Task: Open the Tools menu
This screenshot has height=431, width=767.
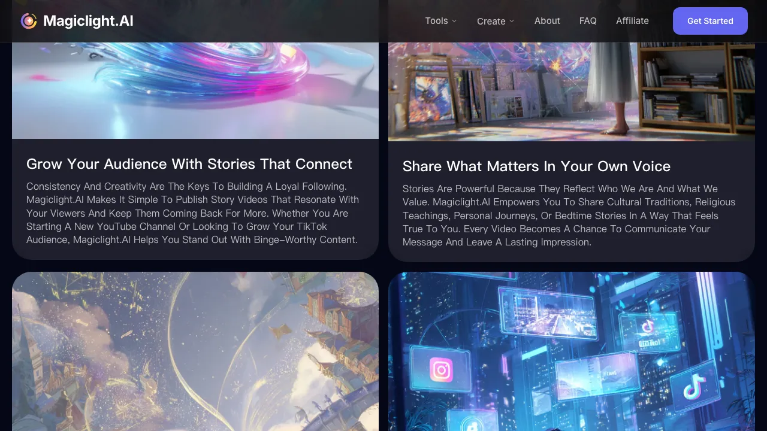Action: [441, 21]
